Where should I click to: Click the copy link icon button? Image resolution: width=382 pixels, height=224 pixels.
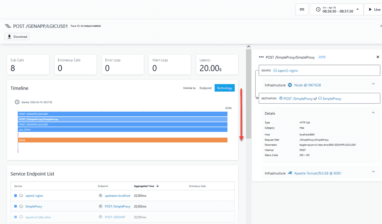pos(302,10)
